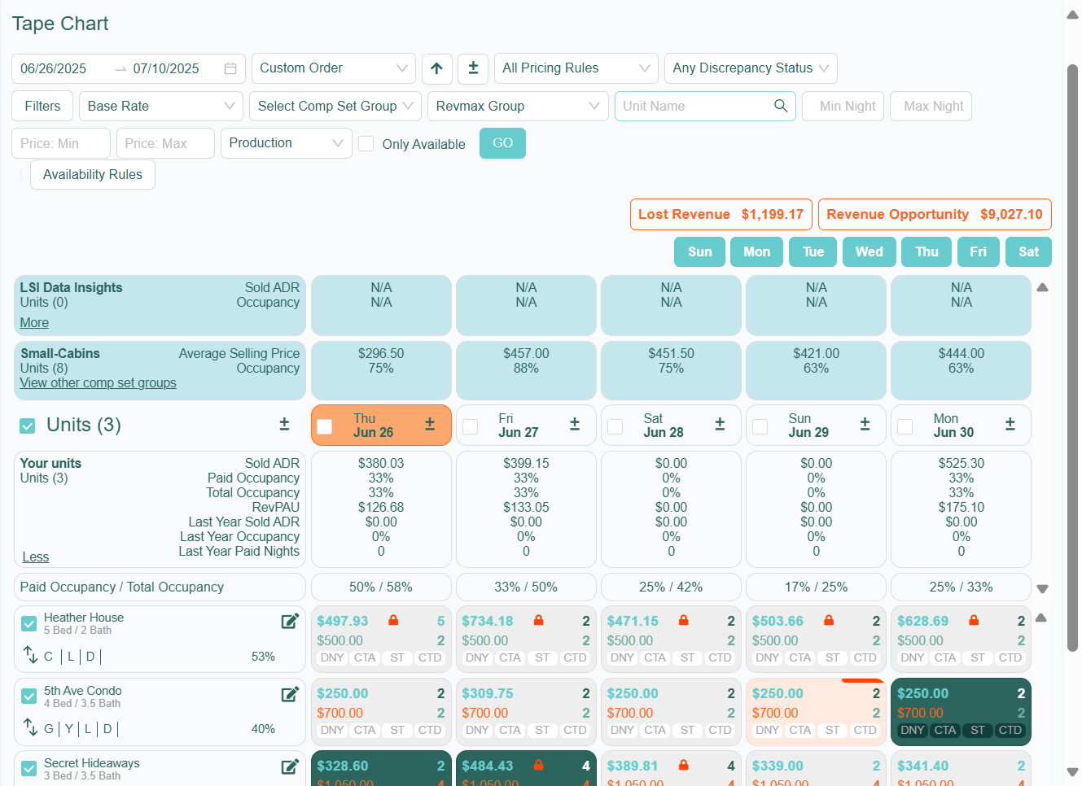
Task: Open the All Pricing Rules dropdown
Action: 576,68
